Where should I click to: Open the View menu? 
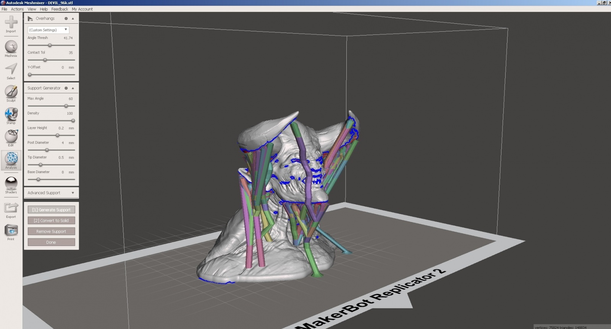point(32,9)
